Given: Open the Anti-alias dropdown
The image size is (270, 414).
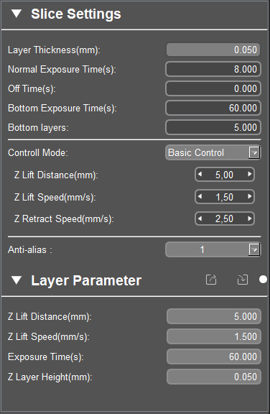Looking at the screenshot, I should [x=213, y=250].
